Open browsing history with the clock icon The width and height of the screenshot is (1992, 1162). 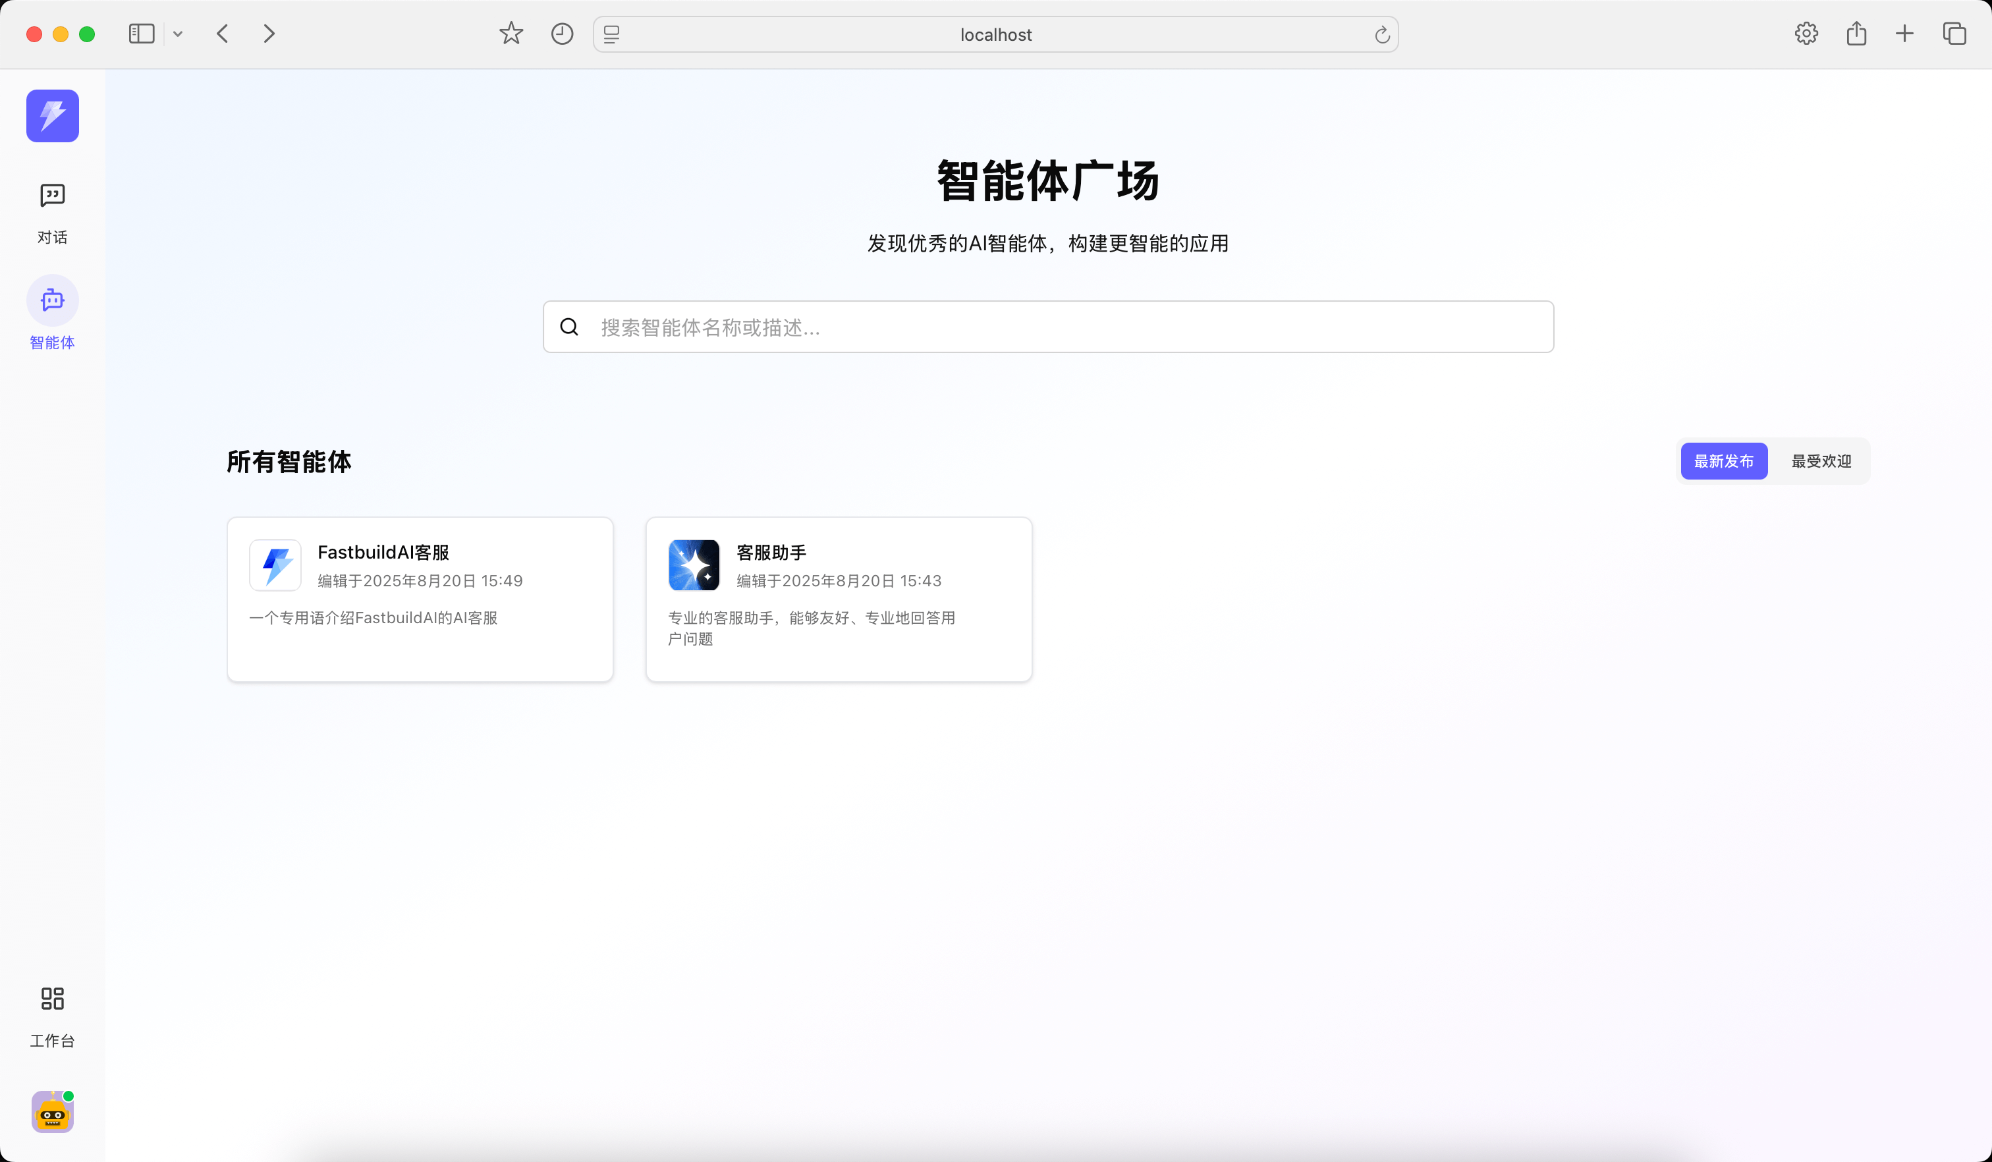click(x=561, y=34)
